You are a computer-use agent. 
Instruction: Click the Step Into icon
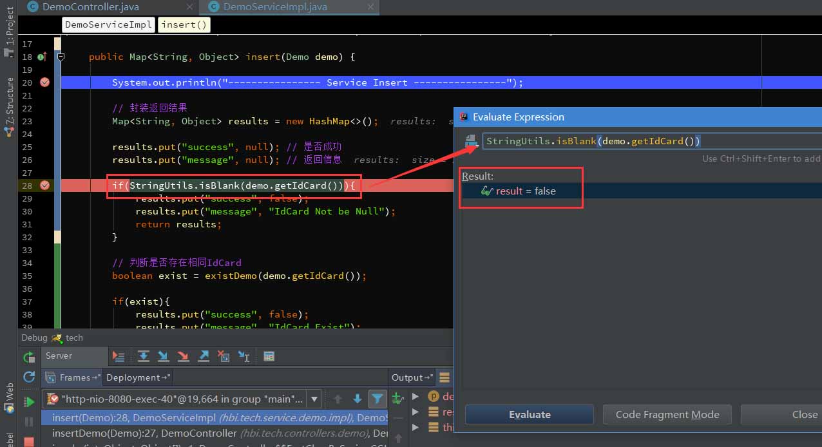[164, 356]
